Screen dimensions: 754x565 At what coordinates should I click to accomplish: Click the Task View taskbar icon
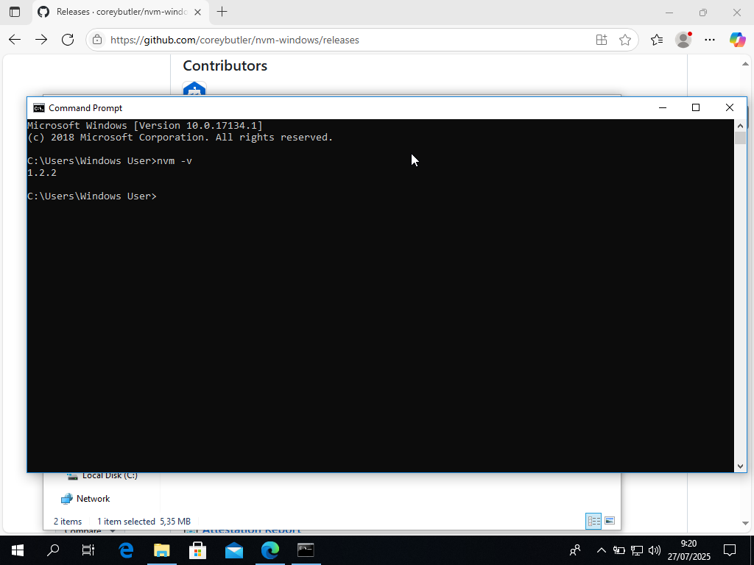(x=88, y=550)
